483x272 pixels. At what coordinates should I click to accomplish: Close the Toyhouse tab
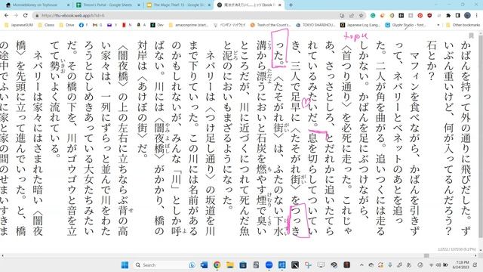tap(68, 5)
